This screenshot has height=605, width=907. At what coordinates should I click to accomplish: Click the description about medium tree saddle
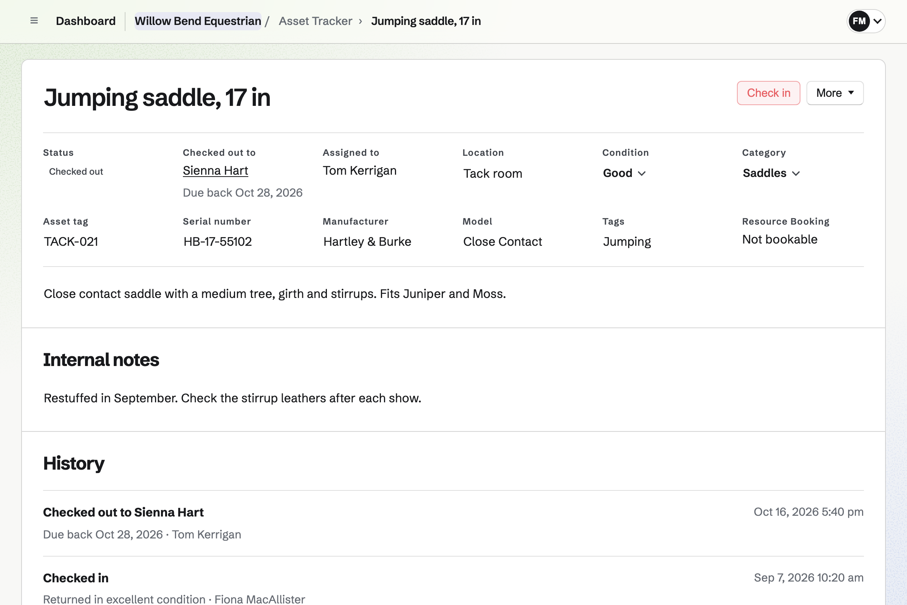(x=275, y=294)
